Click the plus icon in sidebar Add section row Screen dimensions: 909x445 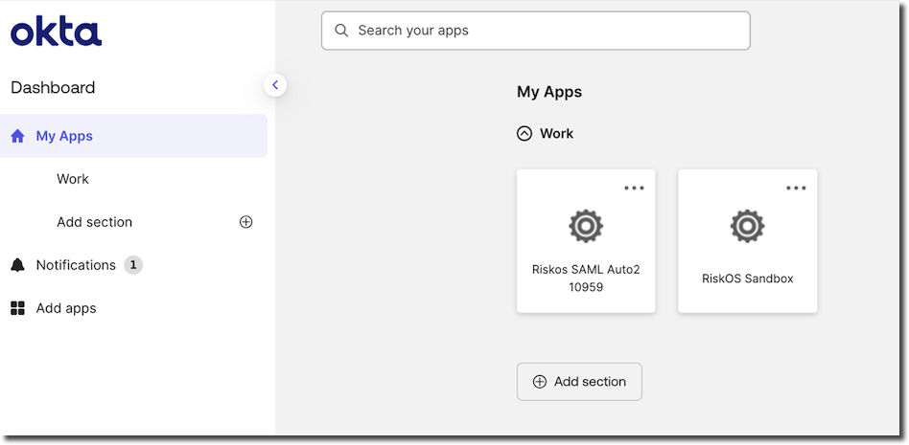[x=245, y=222]
